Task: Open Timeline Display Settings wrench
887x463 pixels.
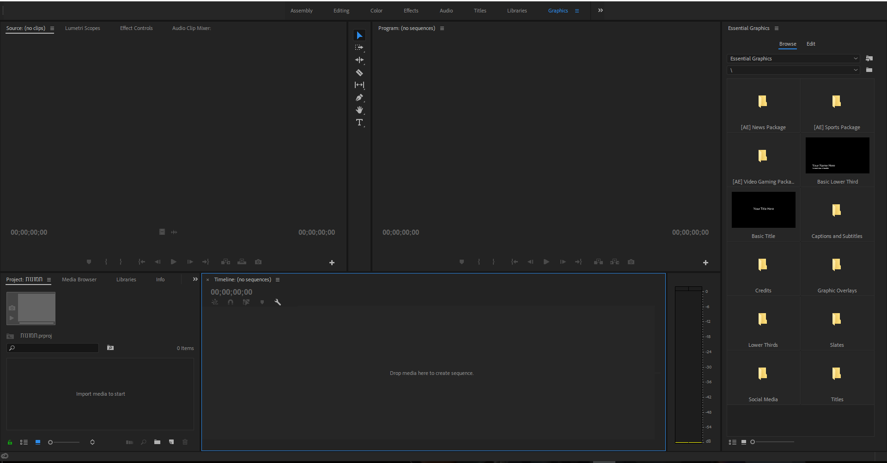Action: 278,302
